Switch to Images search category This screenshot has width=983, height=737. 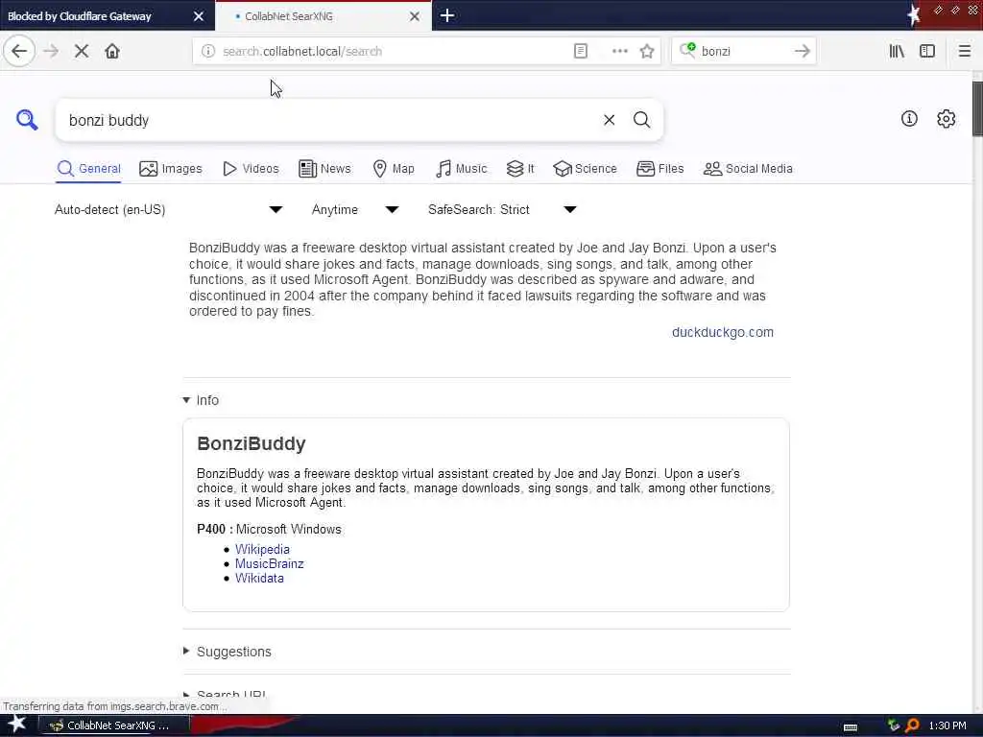click(x=171, y=169)
